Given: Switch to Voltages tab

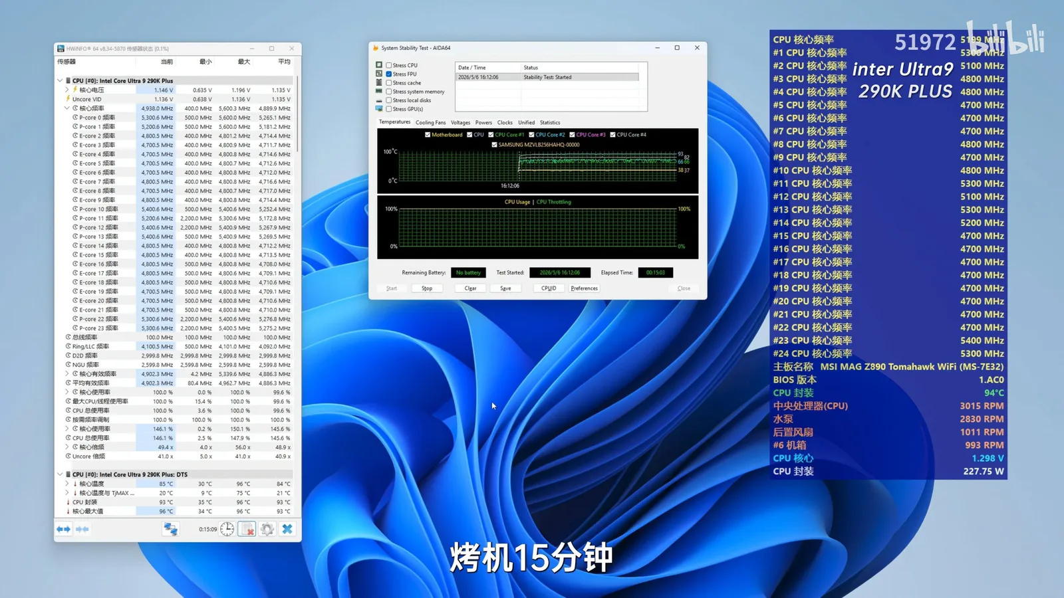Looking at the screenshot, I should click(460, 122).
